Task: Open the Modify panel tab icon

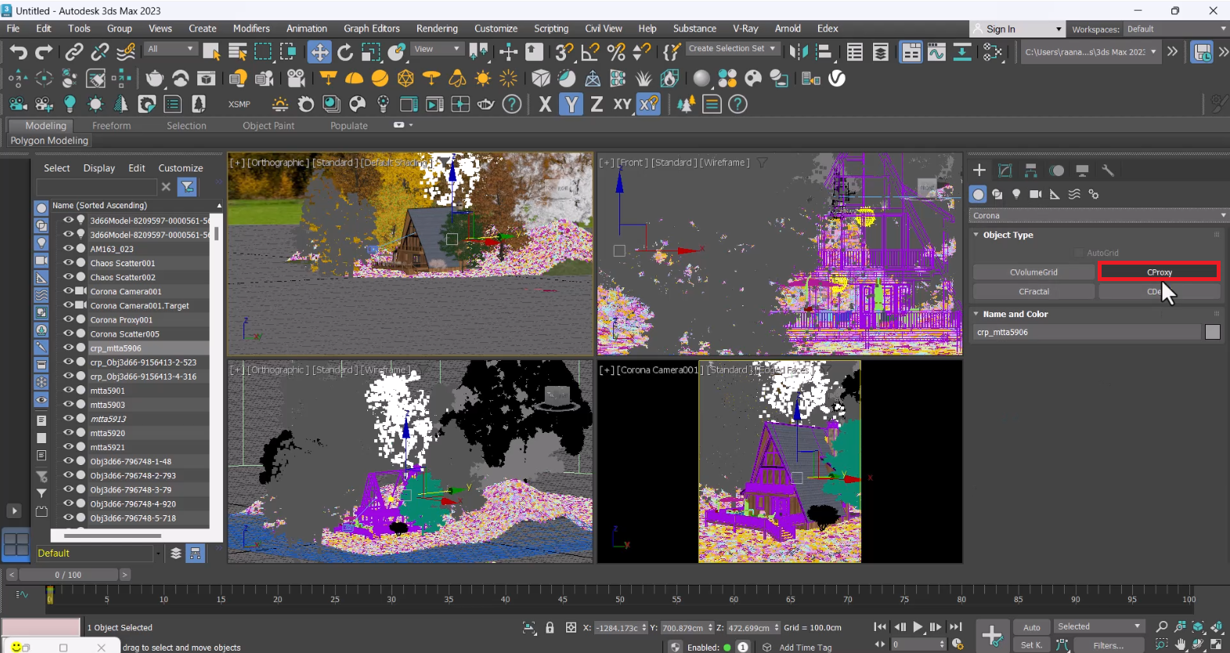Action: coord(1005,171)
